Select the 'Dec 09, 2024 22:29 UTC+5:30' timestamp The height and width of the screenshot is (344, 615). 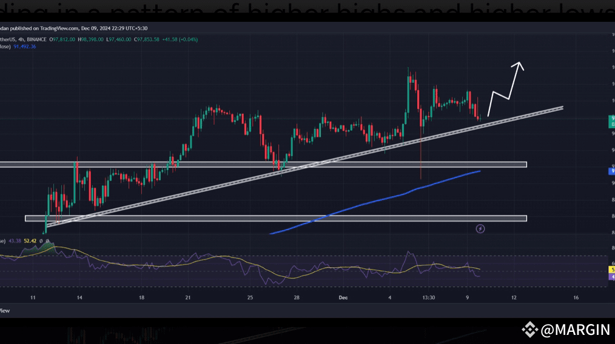[x=115, y=28]
